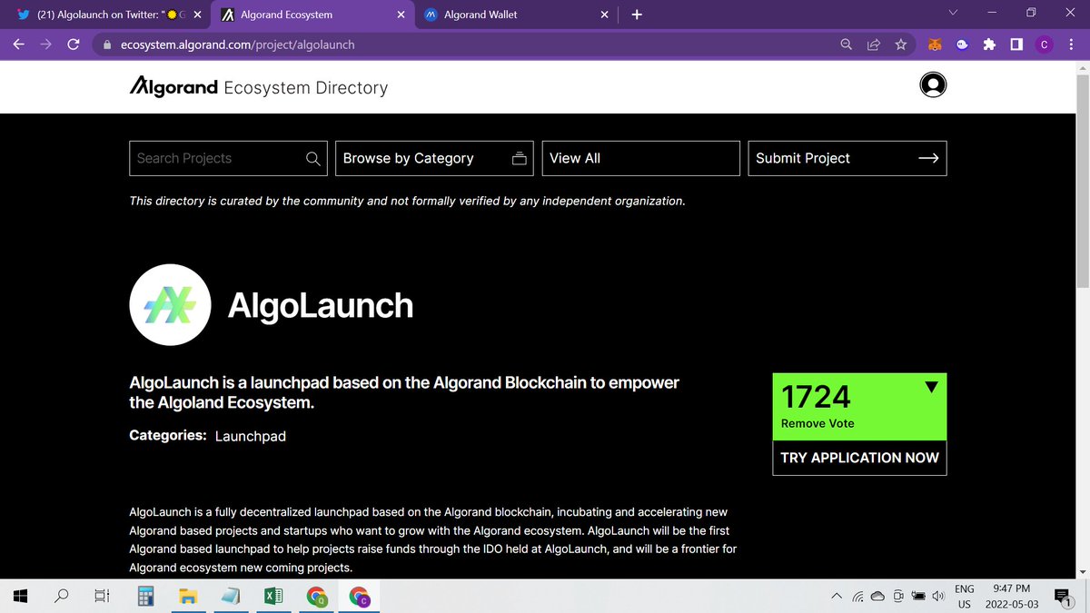Open the Chrome profile C avatar

click(1045, 44)
